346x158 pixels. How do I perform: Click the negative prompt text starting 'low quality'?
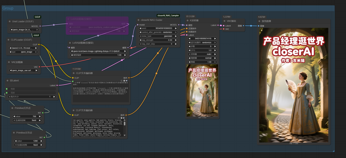pyautogui.click(x=97, y=128)
